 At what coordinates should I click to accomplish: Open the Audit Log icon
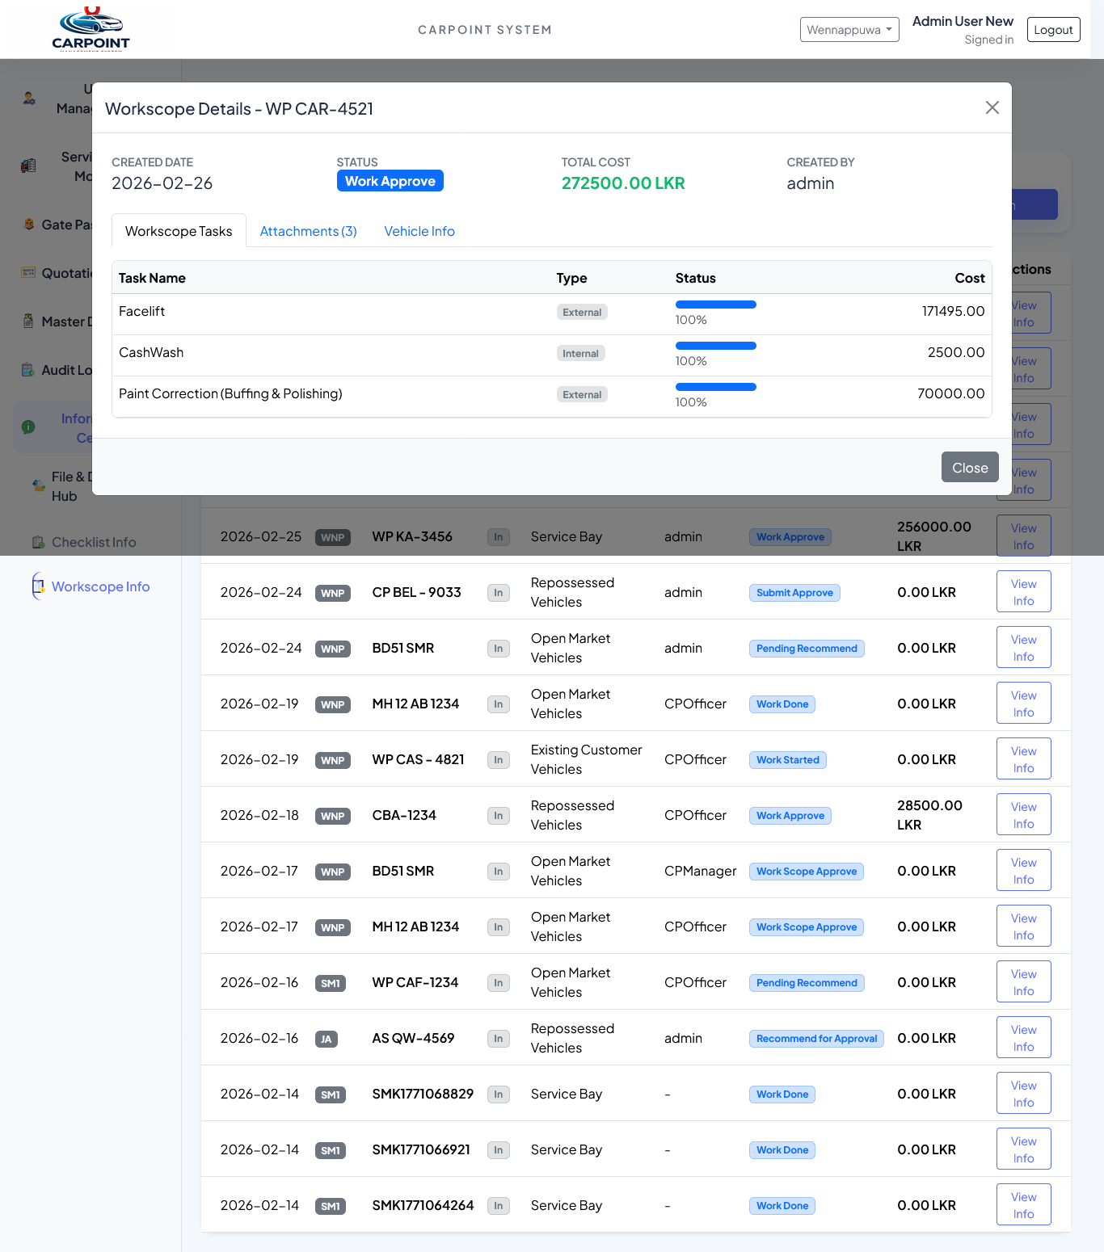pos(27,369)
